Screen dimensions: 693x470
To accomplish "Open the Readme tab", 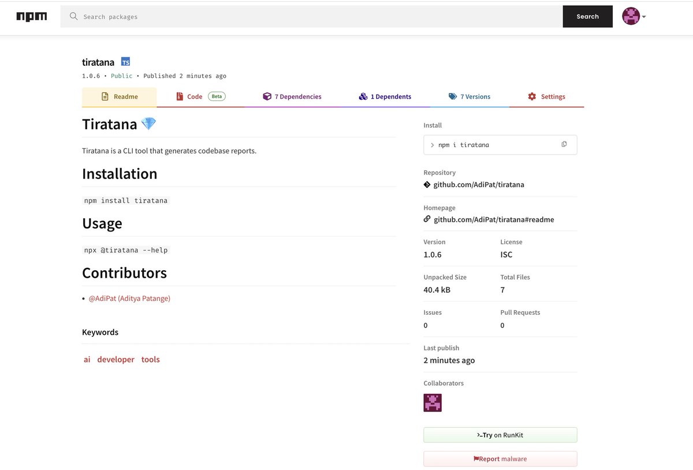I will [119, 97].
